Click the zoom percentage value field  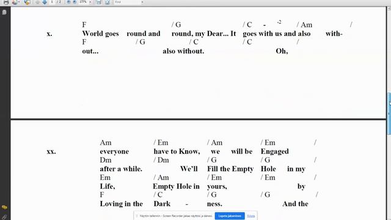coord(83,2)
